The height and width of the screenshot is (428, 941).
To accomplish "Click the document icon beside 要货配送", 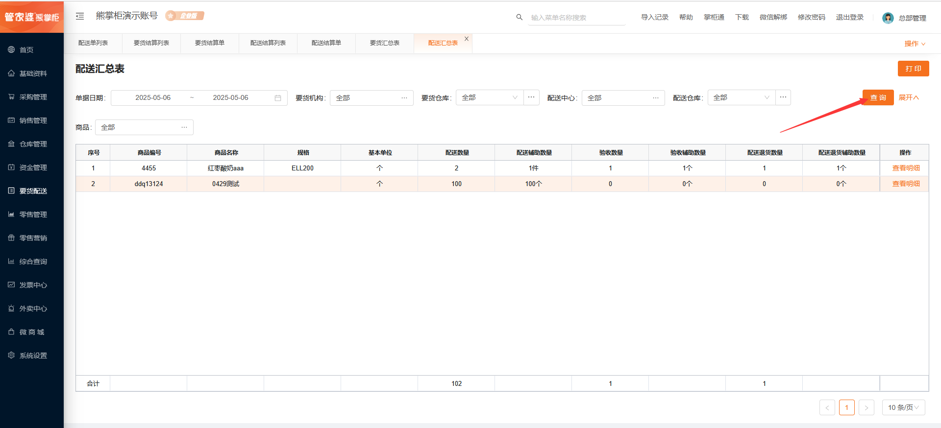I will pyautogui.click(x=11, y=190).
